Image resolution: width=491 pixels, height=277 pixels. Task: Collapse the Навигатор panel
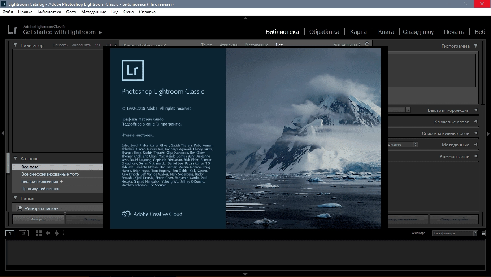[16, 45]
